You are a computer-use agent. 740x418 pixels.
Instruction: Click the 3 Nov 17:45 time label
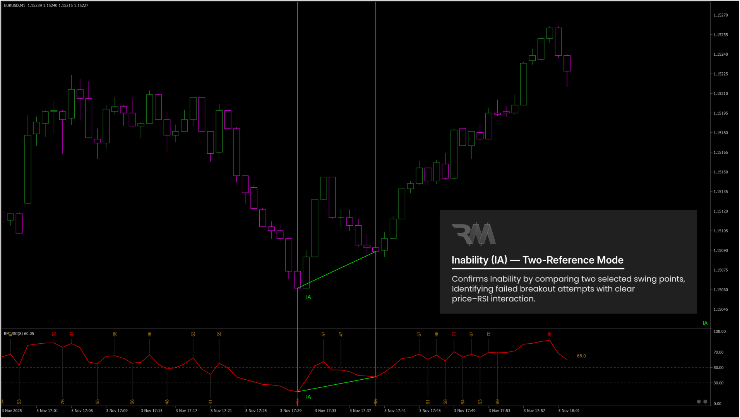[x=430, y=411]
